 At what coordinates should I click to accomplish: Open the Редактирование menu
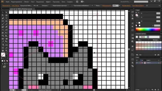point(16,2)
